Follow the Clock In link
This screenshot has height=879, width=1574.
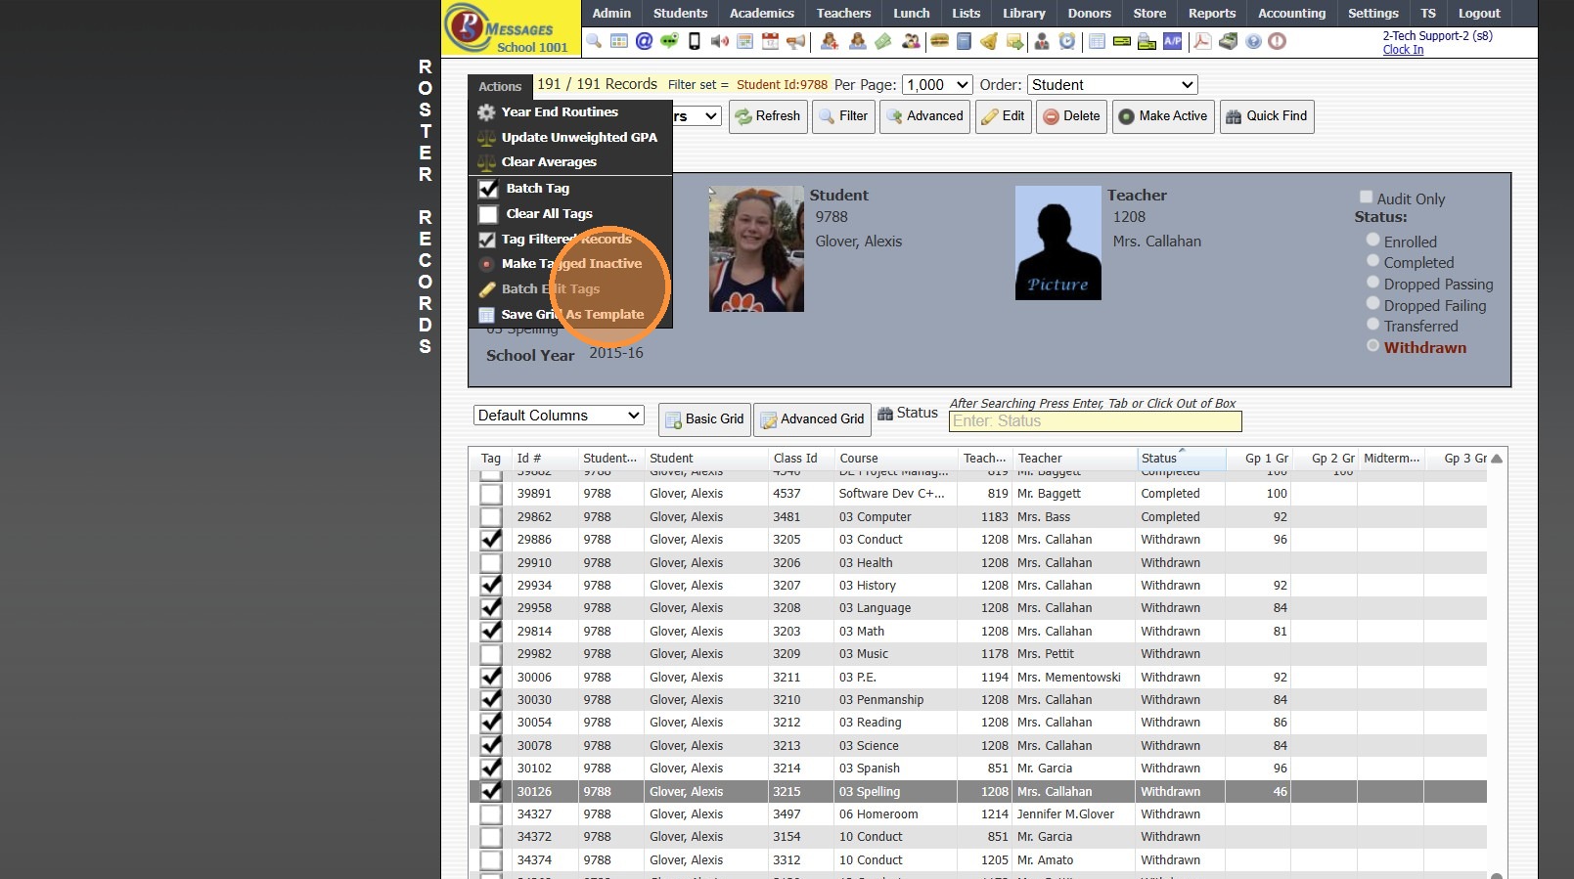pos(1403,50)
